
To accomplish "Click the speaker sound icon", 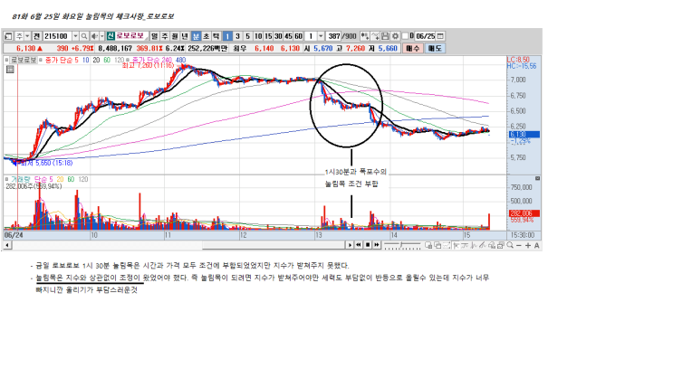I will [x=94, y=36].
